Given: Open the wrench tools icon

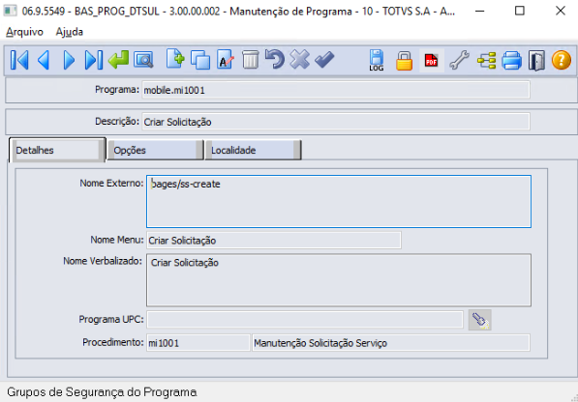Looking at the screenshot, I should (x=459, y=60).
